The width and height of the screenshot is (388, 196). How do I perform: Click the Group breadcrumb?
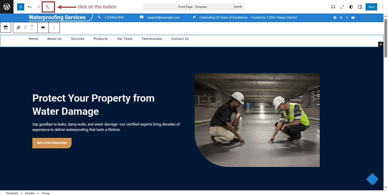point(46,193)
